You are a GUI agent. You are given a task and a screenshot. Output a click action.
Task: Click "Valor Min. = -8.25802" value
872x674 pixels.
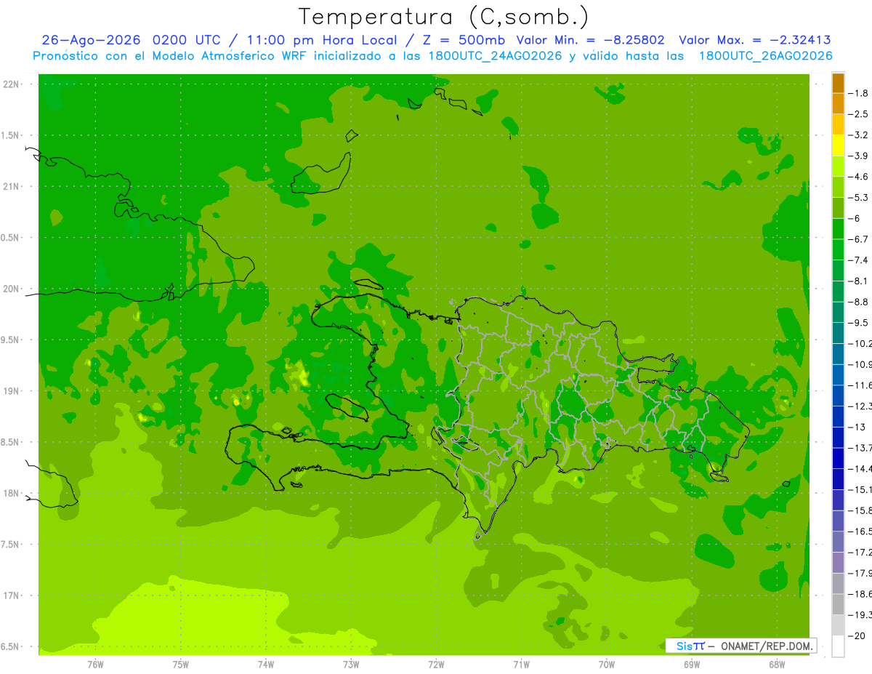click(591, 41)
